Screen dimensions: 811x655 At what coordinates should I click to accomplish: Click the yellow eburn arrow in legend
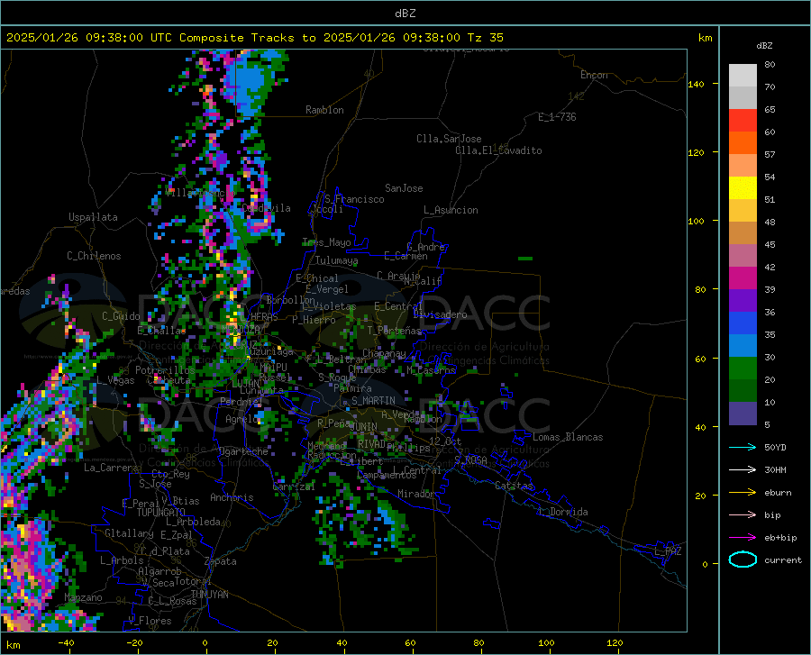click(x=743, y=493)
